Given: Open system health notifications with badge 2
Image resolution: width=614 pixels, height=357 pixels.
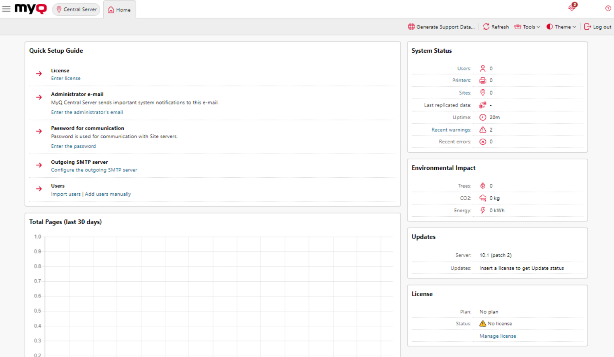Looking at the screenshot, I should pos(571,8).
